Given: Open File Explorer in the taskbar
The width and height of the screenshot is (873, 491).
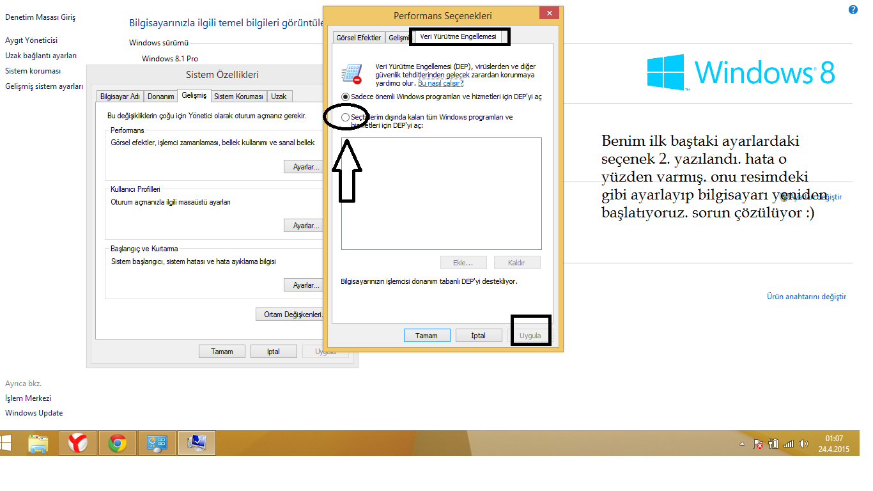Looking at the screenshot, I should [x=38, y=442].
